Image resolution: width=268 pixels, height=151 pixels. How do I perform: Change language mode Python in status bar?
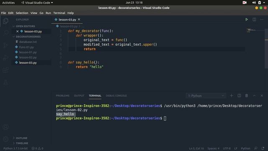[x=245, y=148]
